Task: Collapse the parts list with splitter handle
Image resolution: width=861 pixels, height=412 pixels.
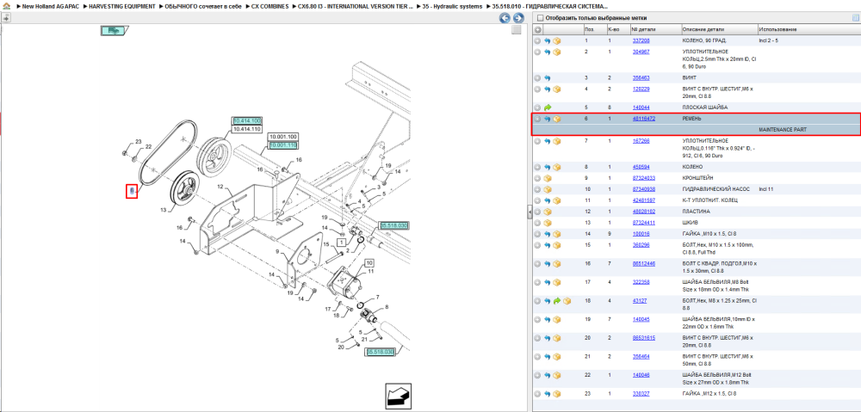Action: pos(530,212)
